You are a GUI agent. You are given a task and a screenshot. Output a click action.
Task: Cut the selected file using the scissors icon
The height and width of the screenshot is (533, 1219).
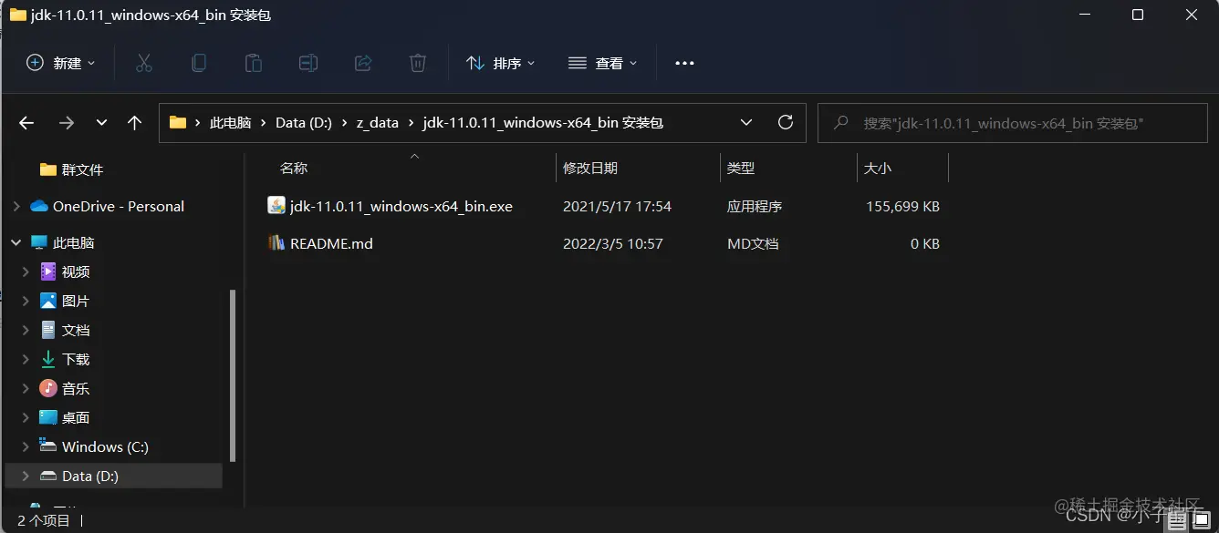143,62
